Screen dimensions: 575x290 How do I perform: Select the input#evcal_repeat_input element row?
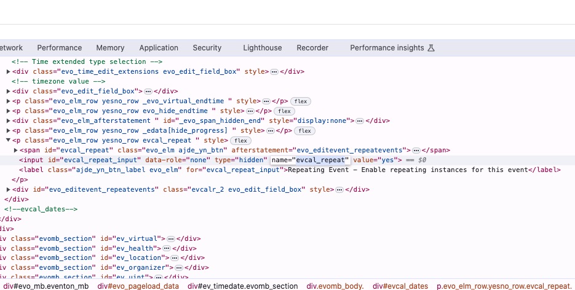tap(288, 160)
